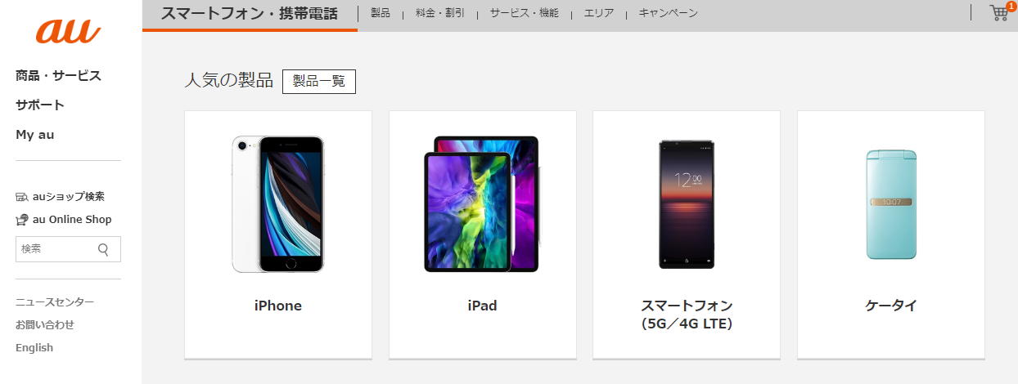Click the 製品一覧 button
Image resolution: width=1018 pixels, height=384 pixels.
[319, 82]
